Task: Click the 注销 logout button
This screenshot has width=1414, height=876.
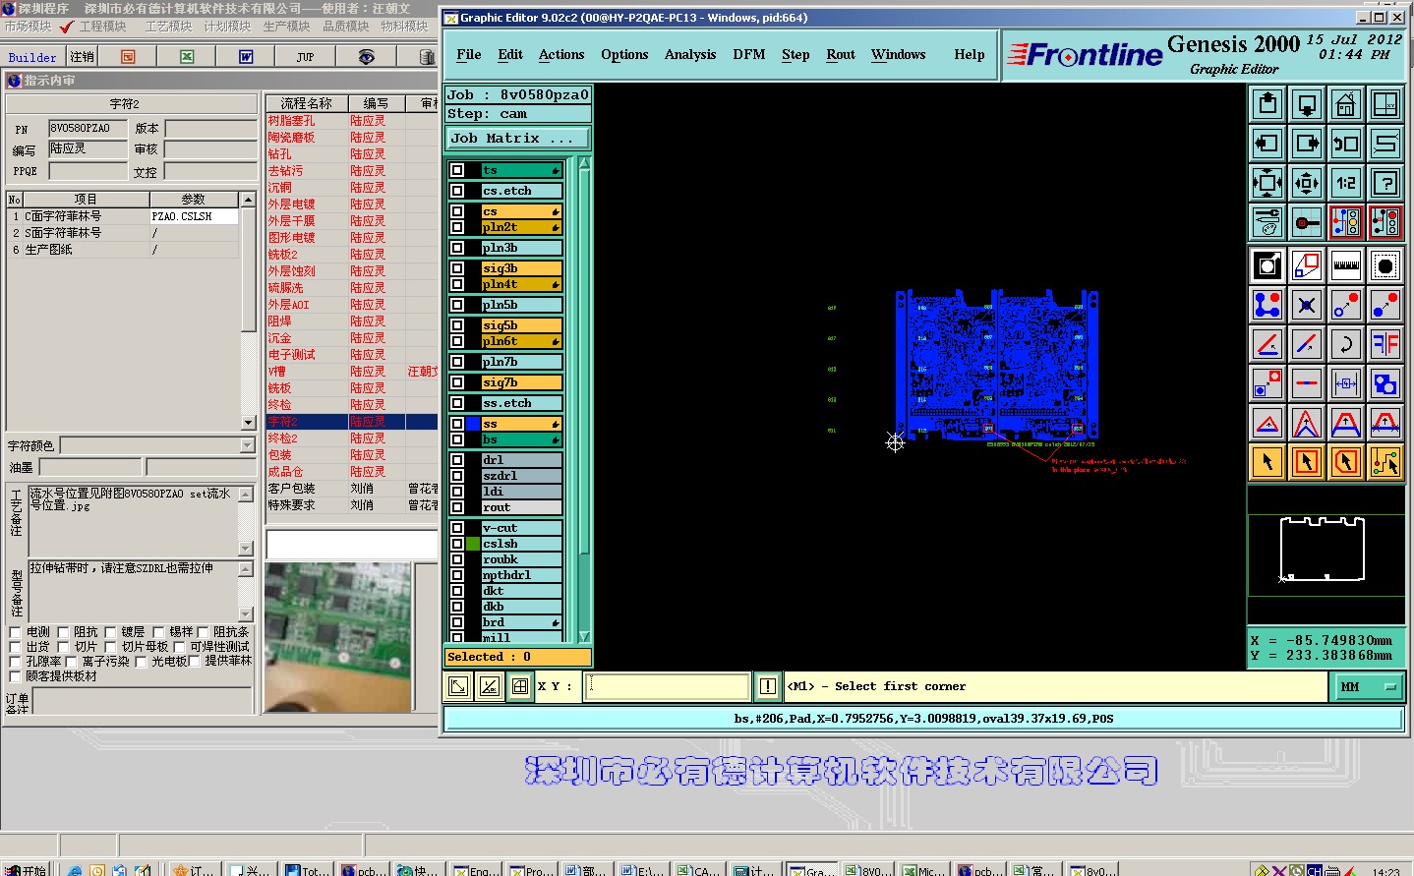Action: (x=83, y=57)
